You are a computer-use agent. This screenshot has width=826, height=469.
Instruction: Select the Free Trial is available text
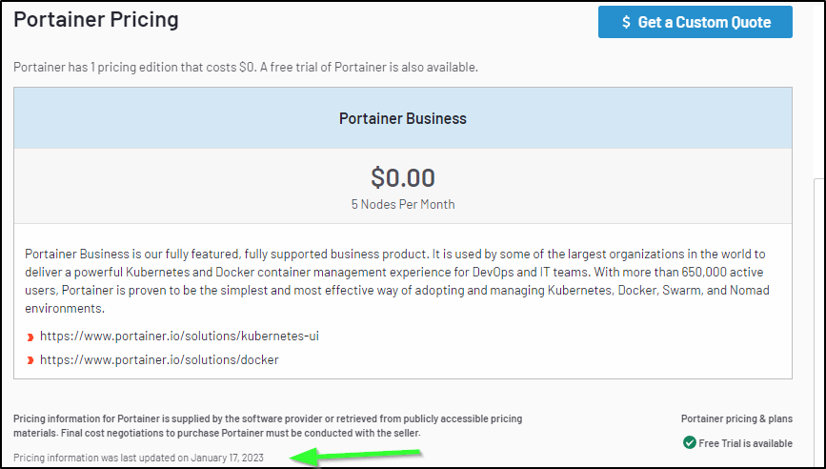pos(745,443)
